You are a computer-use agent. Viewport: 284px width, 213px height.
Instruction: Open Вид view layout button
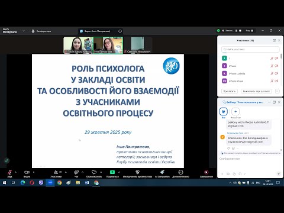coord(250,31)
